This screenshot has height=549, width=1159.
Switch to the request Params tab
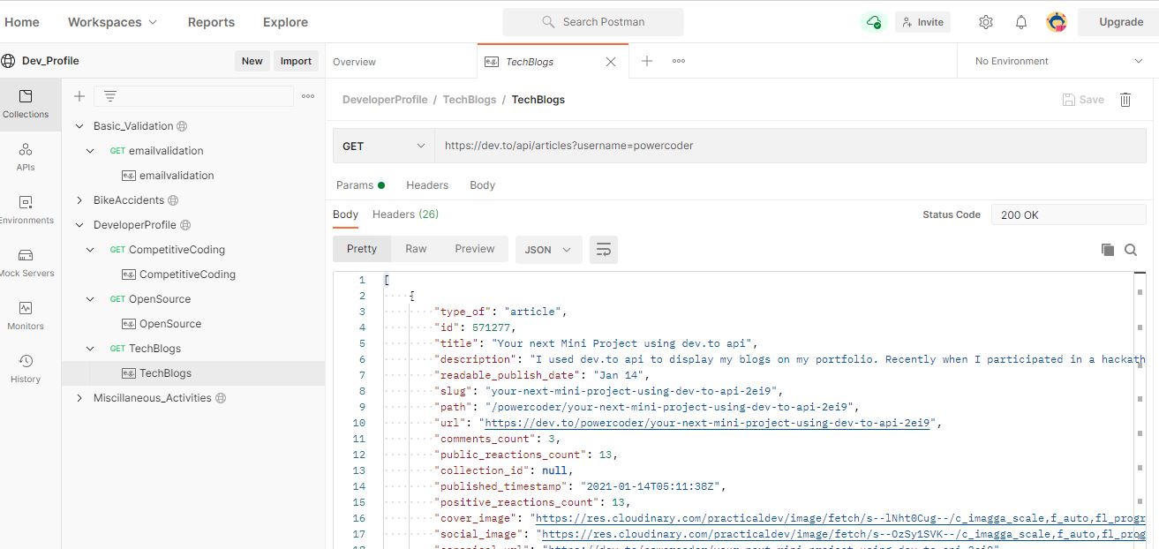point(360,185)
